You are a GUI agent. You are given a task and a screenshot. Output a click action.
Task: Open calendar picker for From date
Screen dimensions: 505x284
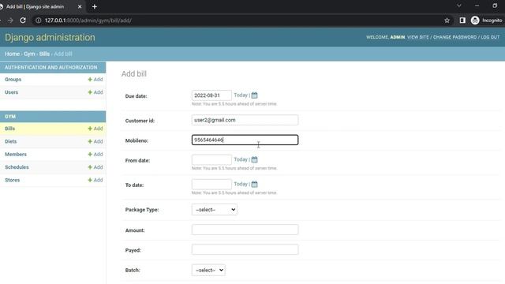[x=254, y=159]
